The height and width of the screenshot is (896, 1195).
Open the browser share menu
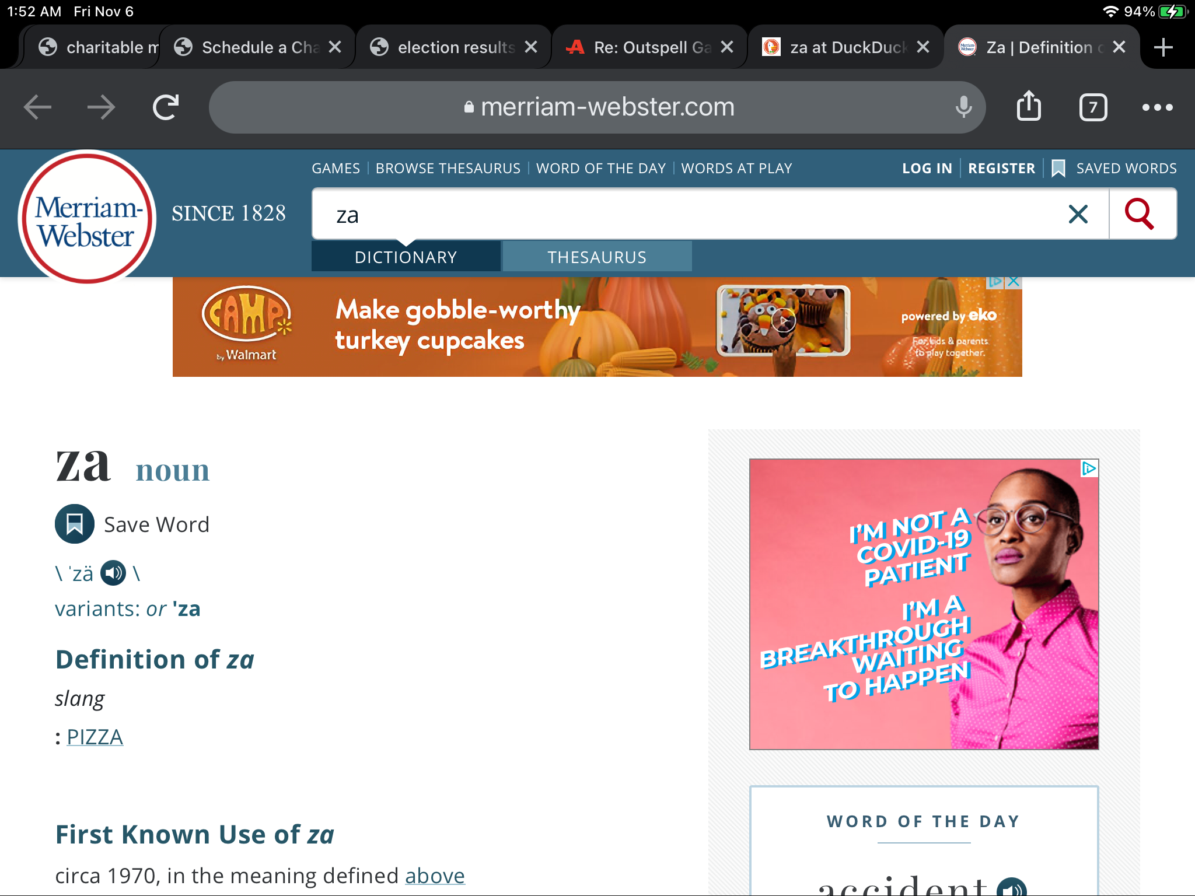(1029, 107)
